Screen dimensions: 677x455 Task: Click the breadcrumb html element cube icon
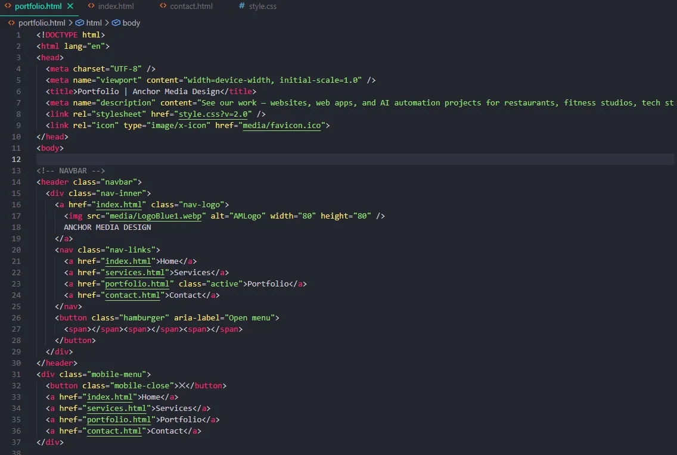(x=79, y=23)
